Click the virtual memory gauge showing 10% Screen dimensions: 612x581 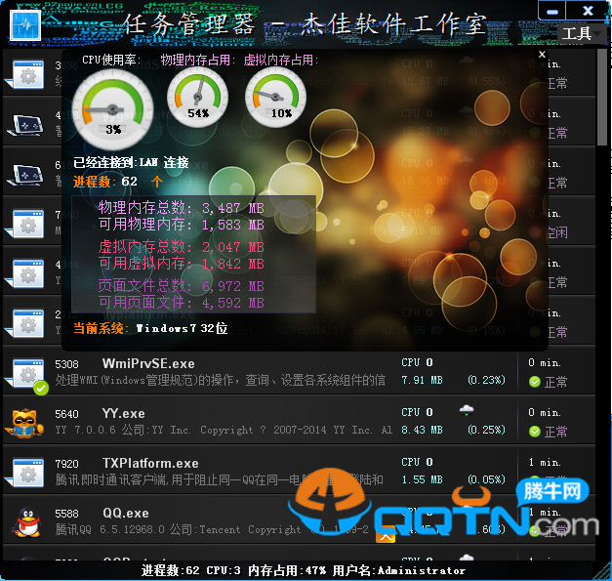click(280, 98)
